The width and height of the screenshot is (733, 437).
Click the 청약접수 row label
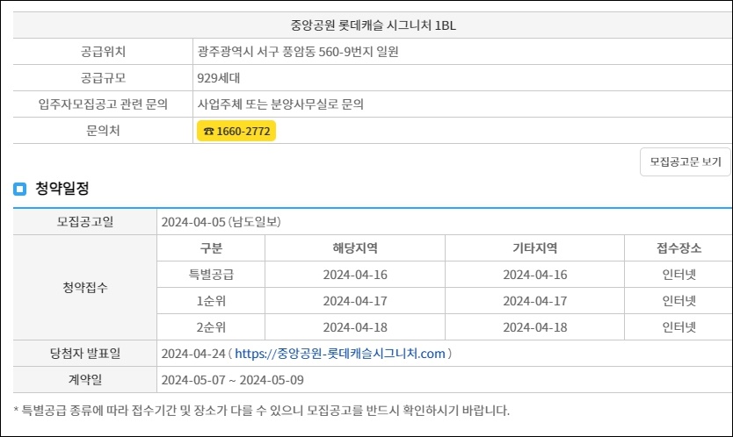(x=85, y=287)
